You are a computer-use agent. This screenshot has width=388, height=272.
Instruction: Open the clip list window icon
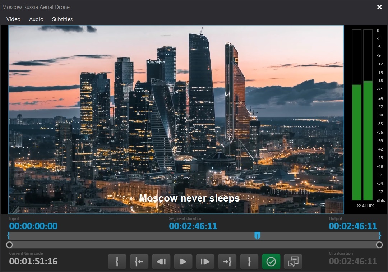[x=293, y=261]
